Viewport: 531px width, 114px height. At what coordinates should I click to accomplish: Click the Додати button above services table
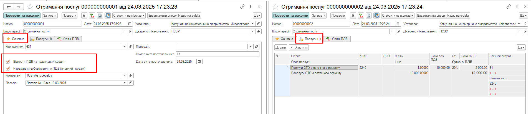[281, 47]
